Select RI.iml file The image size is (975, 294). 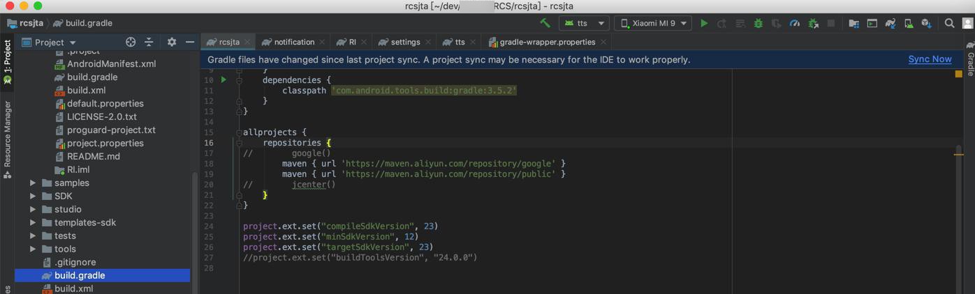tap(72, 170)
